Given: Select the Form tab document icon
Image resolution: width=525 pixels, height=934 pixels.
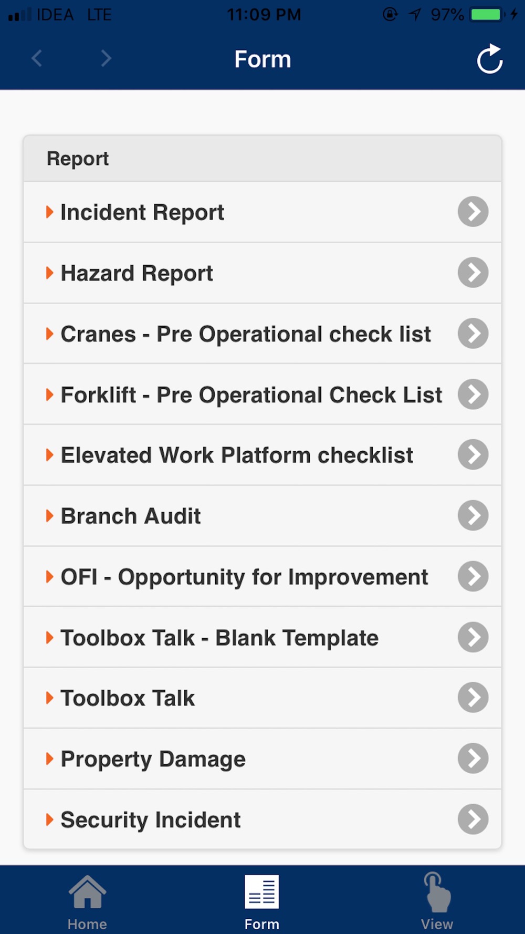Looking at the screenshot, I should click(x=262, y=891).
